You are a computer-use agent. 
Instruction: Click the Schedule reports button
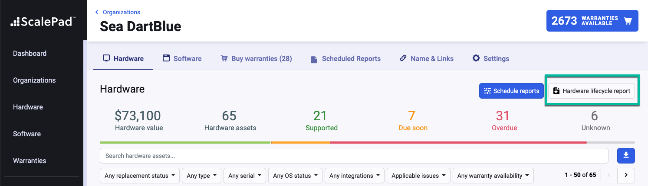tap(511, 91)
